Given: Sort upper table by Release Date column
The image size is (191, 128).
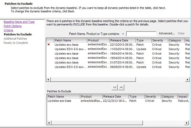Looking at the screenshot, I should (122, 40).
